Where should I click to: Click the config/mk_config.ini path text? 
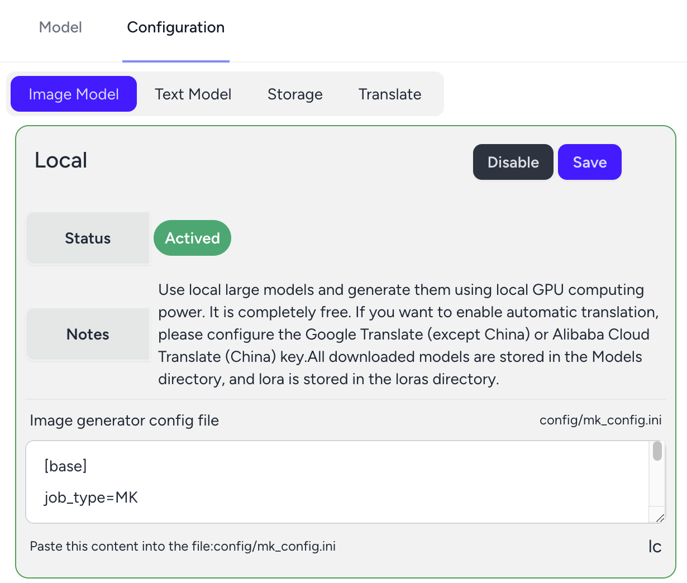[600, 420]
